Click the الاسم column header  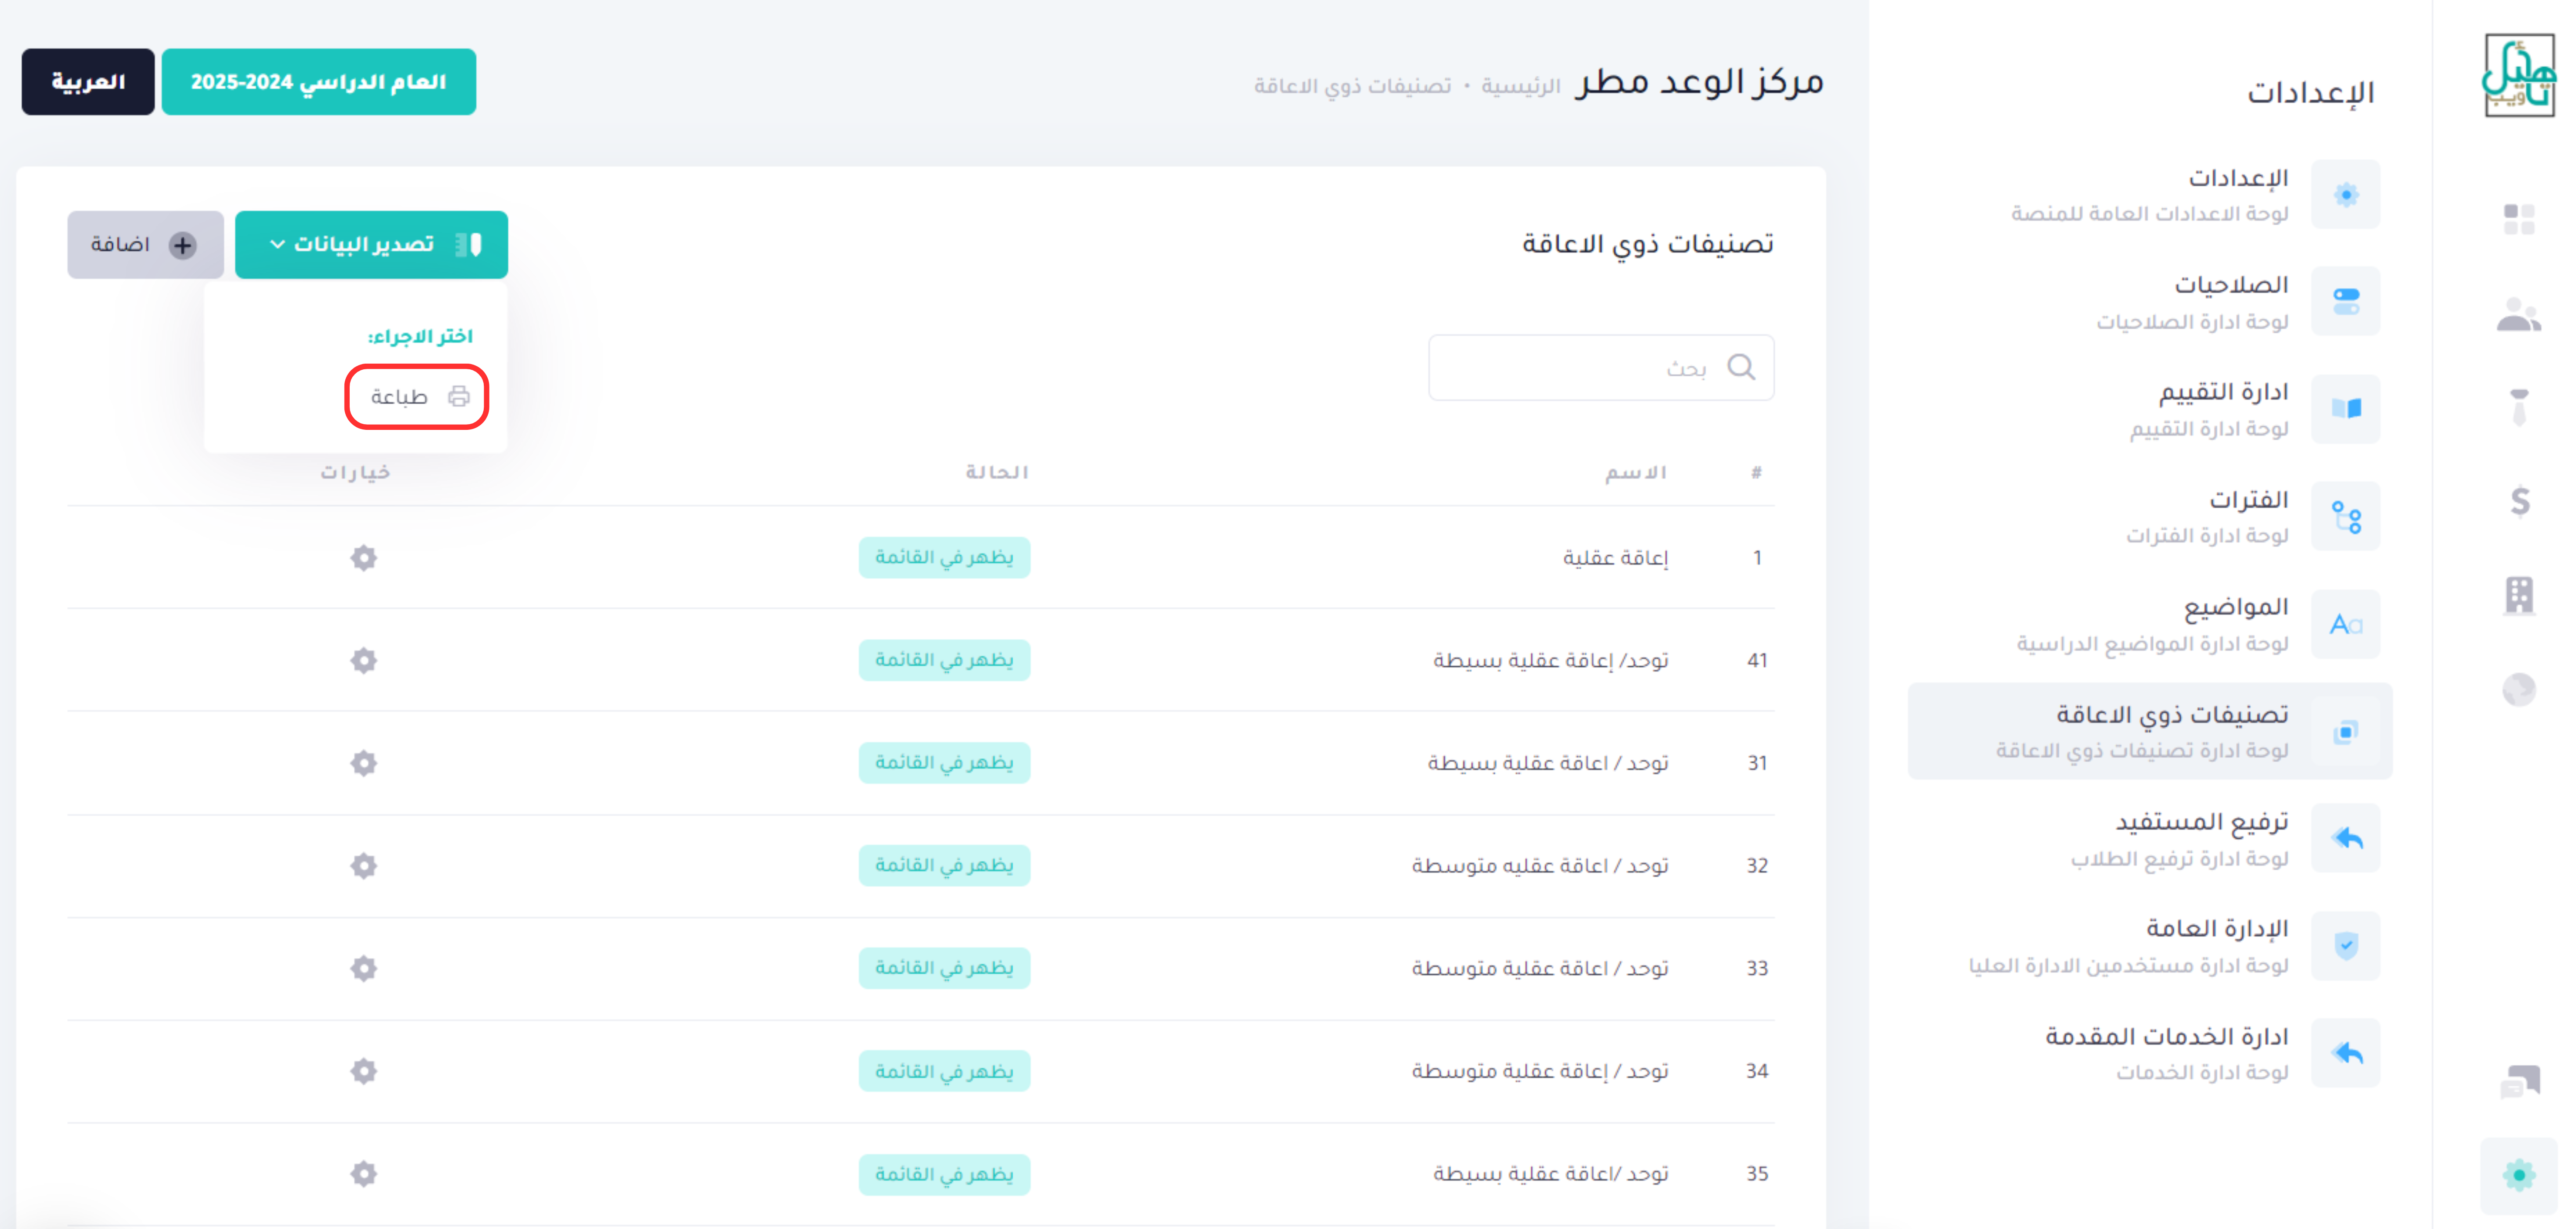click(x=1636, y=472)
